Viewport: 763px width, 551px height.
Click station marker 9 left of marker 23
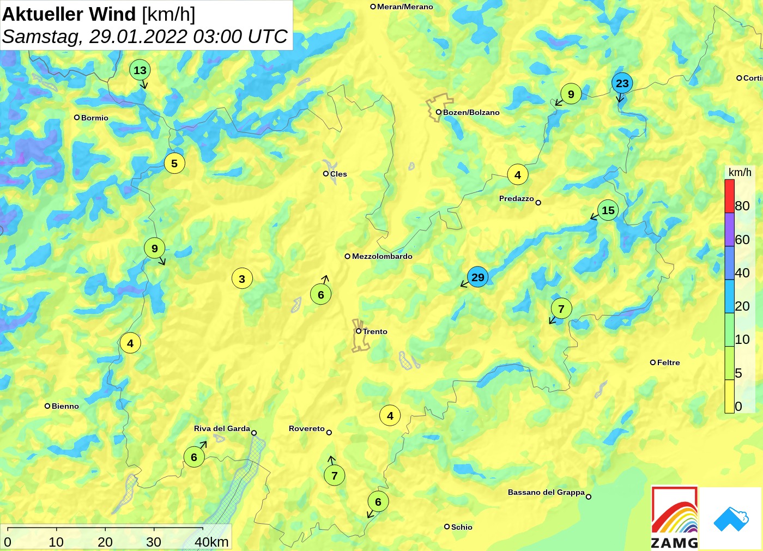tap(571, 94)
